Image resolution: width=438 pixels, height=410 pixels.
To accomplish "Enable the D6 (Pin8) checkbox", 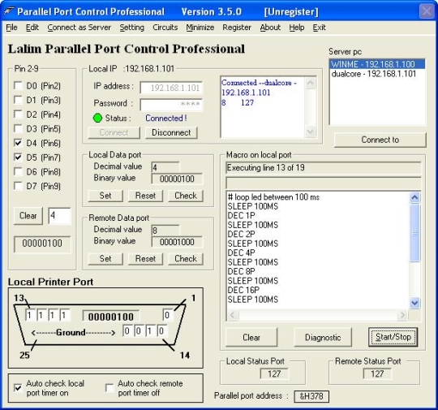I will (x=18, y=171).
